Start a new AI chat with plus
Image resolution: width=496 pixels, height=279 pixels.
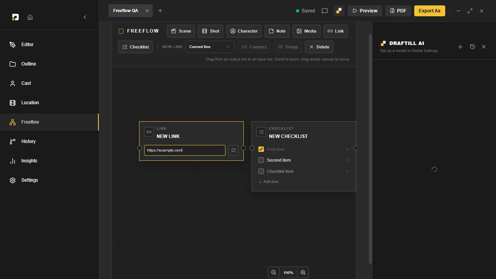[x=460, y=47]
